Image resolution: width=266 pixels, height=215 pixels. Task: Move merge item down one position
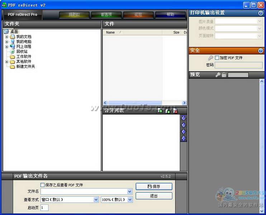pos(184,132)
